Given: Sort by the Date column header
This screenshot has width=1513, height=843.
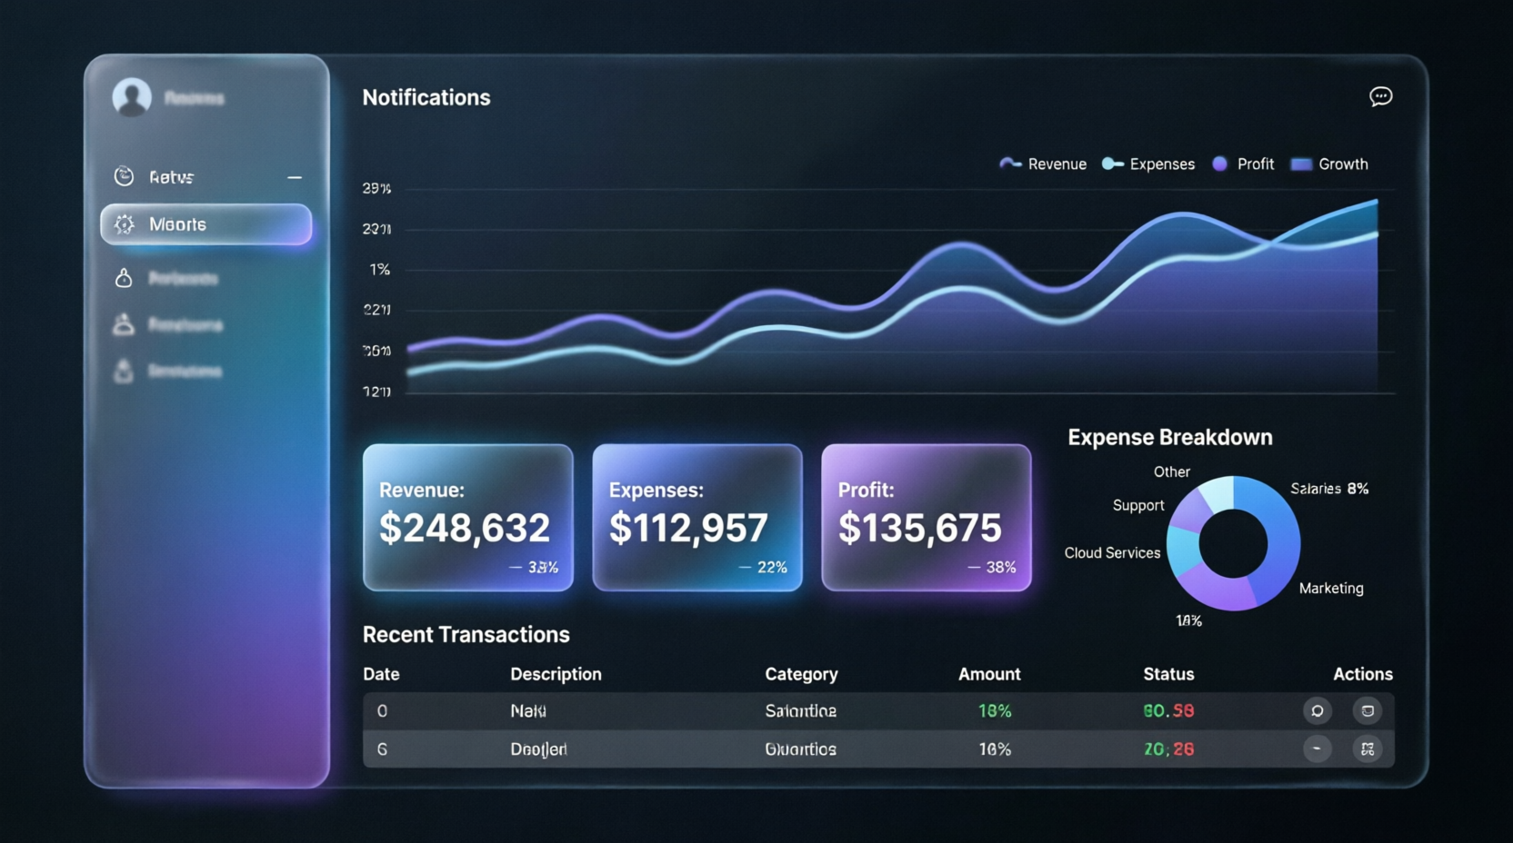Looking at the screenshot, I should pyautogui.click(x=381, y=674).
